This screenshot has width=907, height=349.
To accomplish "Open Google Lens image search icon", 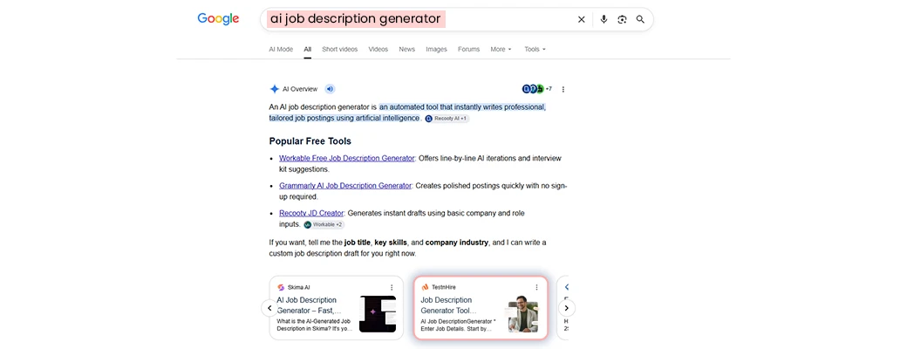I will pyautogui.click(x=622, y=19).
